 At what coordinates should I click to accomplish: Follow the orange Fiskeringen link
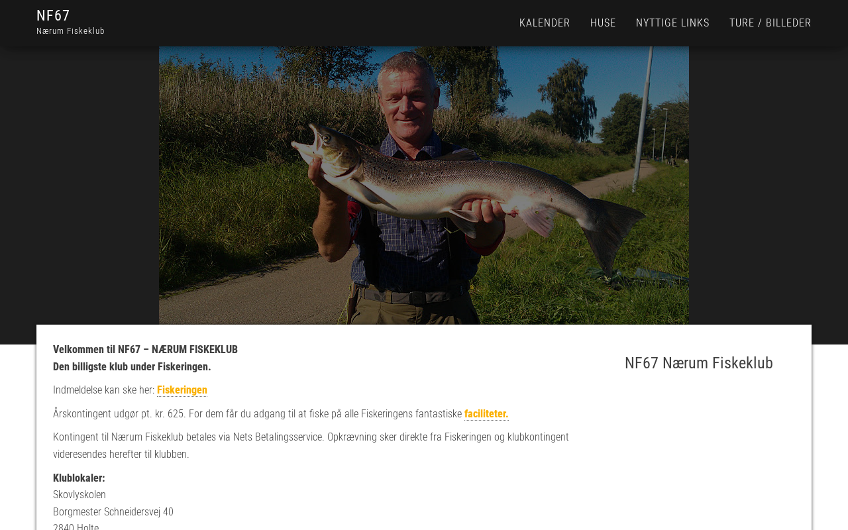pyautogui.click(x=182, y=390)
